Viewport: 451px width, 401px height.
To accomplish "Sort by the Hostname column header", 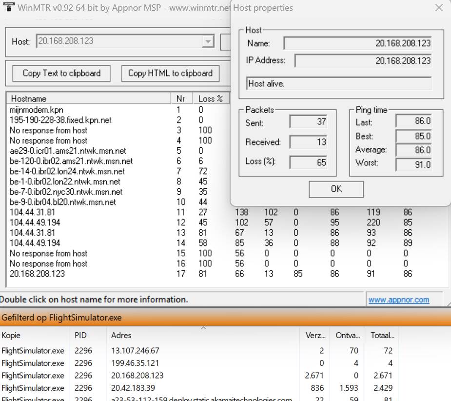I will pyautogui.click(x=89, y=99).
